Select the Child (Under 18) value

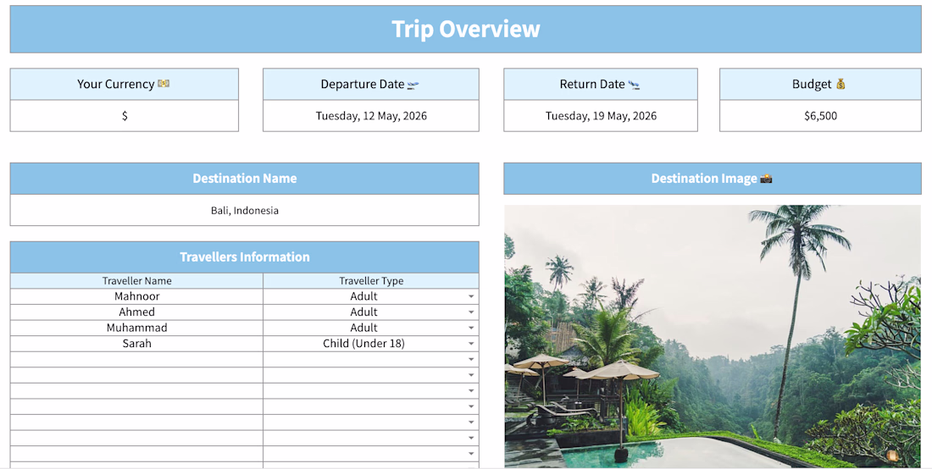363,343
